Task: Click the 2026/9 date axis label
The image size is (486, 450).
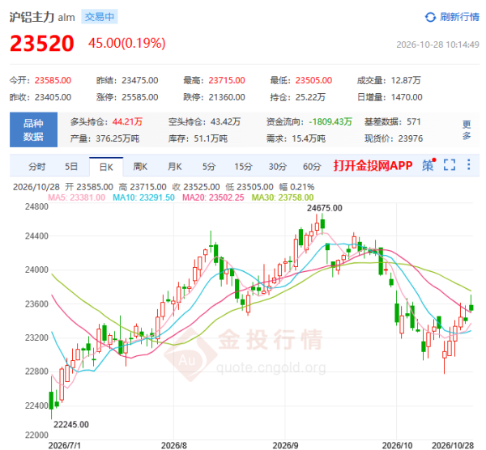Action: pos(285,445)
